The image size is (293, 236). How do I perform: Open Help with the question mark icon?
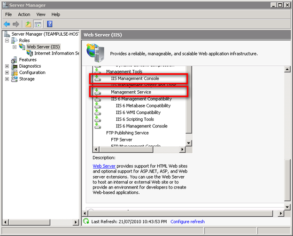pyautogui.click(x=50, y=24)
